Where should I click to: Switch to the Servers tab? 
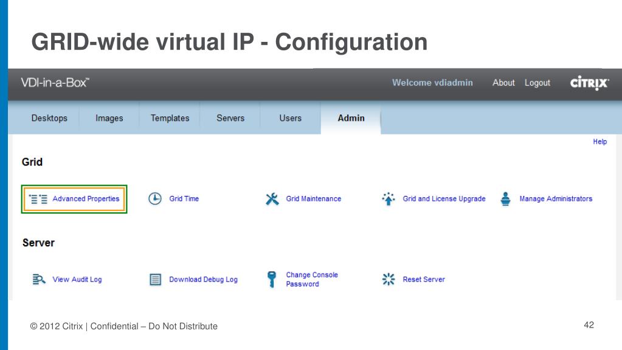pyautogui.click(x=230, y=118)
